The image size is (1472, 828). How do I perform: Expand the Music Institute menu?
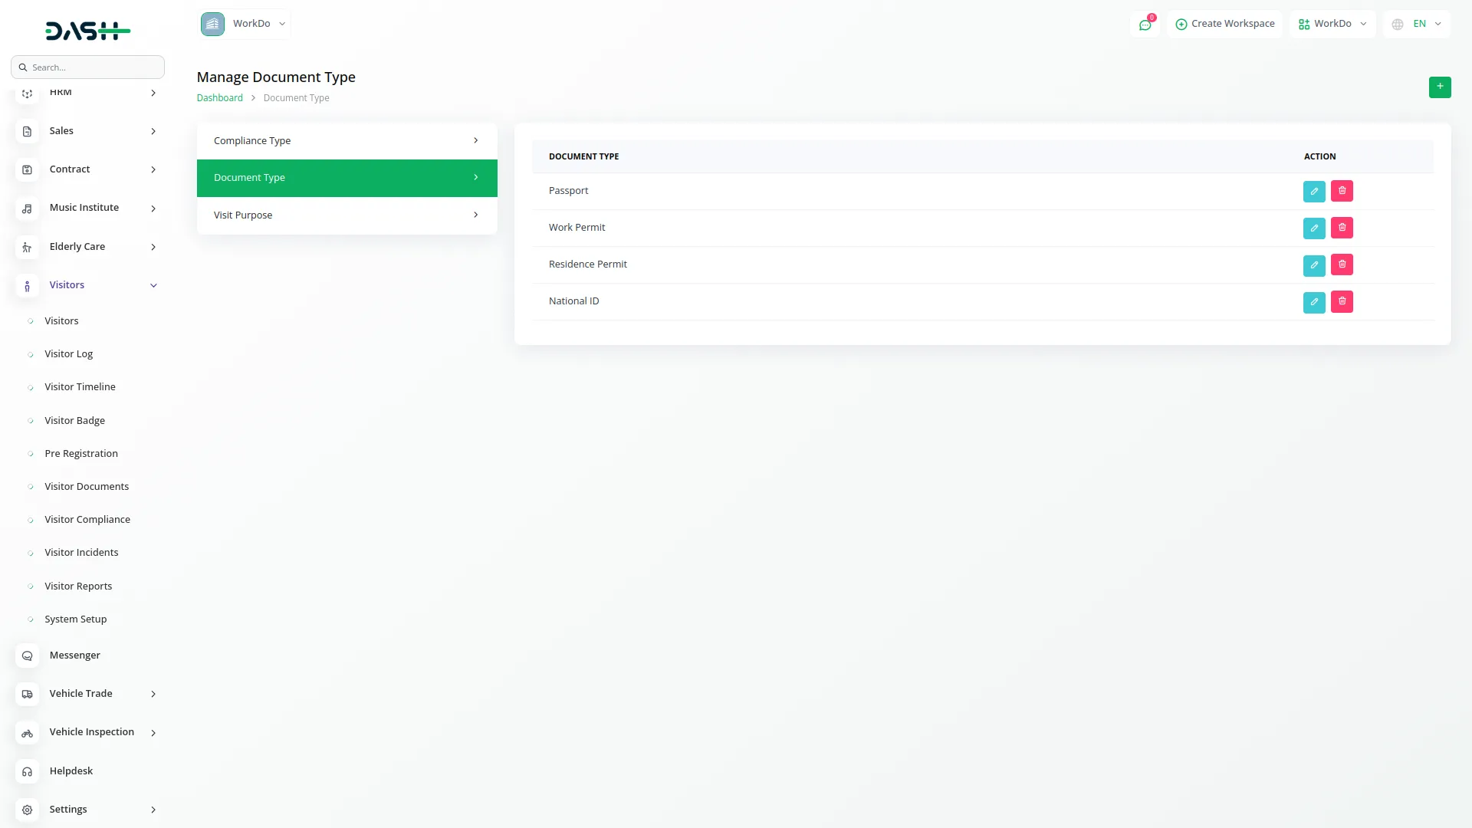(x=153, y=209)
